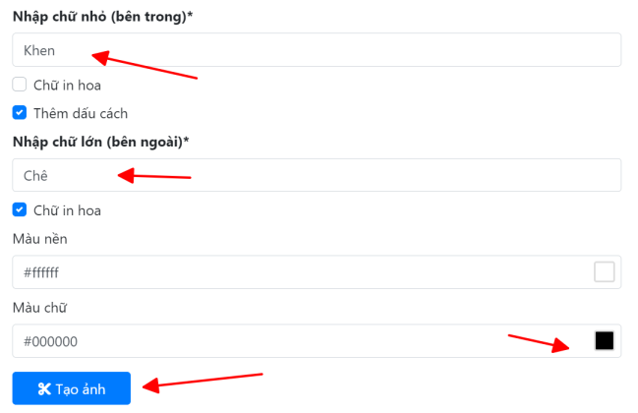
Task: Click the Thêm dấu cách label text
Action: point(81,113)
